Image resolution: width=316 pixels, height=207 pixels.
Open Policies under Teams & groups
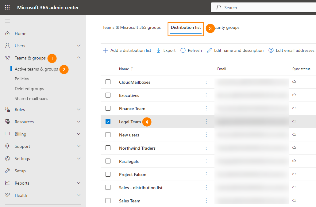21,79
